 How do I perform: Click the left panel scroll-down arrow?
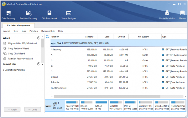tap(42, 64)
